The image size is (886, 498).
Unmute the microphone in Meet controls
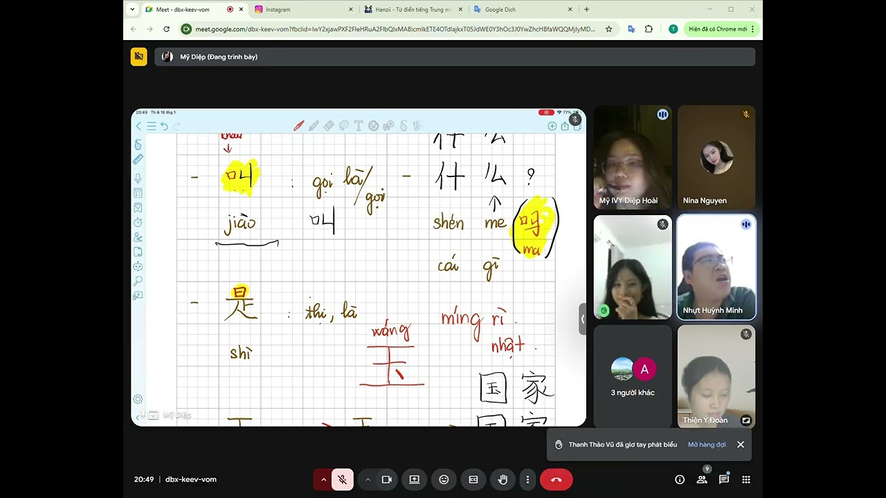coord(342,479)
